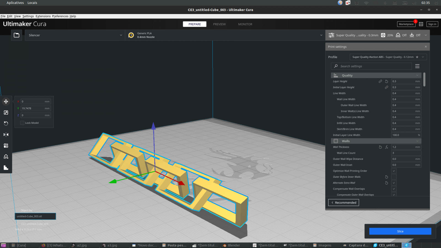
Task: Click the Recommended button
Action: (343, 203)
